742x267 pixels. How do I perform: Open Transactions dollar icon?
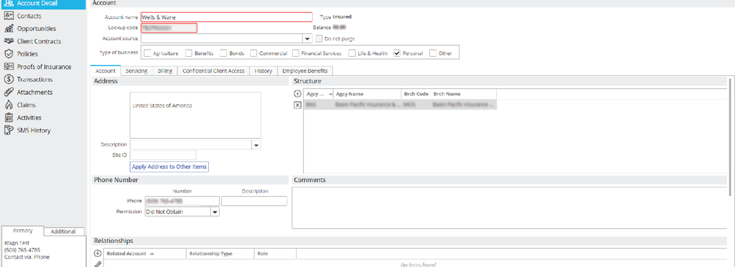[x=8, y=79]
